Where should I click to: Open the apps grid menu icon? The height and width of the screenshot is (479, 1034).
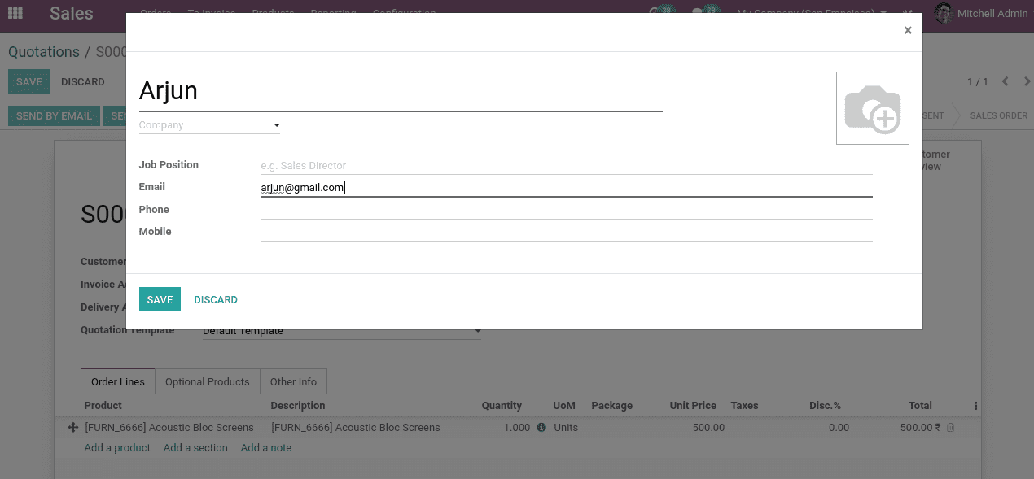[x=15, y=13]
